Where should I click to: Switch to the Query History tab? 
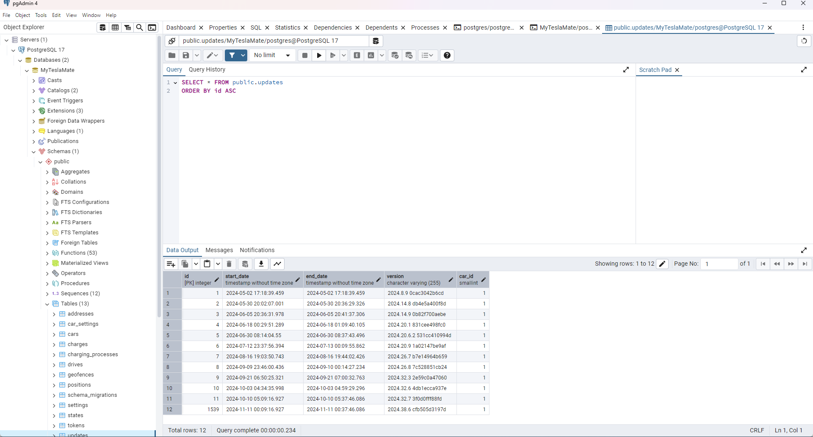207,69
